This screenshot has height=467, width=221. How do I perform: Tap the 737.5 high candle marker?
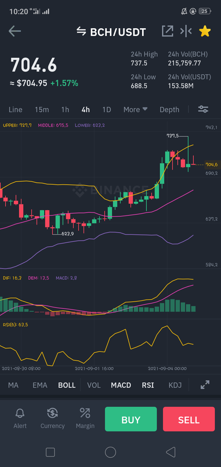pyautogui.click(x=173, y=135)
